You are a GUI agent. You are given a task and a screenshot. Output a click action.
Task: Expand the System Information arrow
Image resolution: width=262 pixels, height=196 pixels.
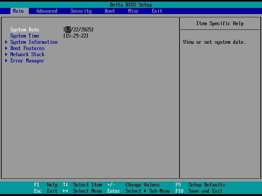[6, 42]
